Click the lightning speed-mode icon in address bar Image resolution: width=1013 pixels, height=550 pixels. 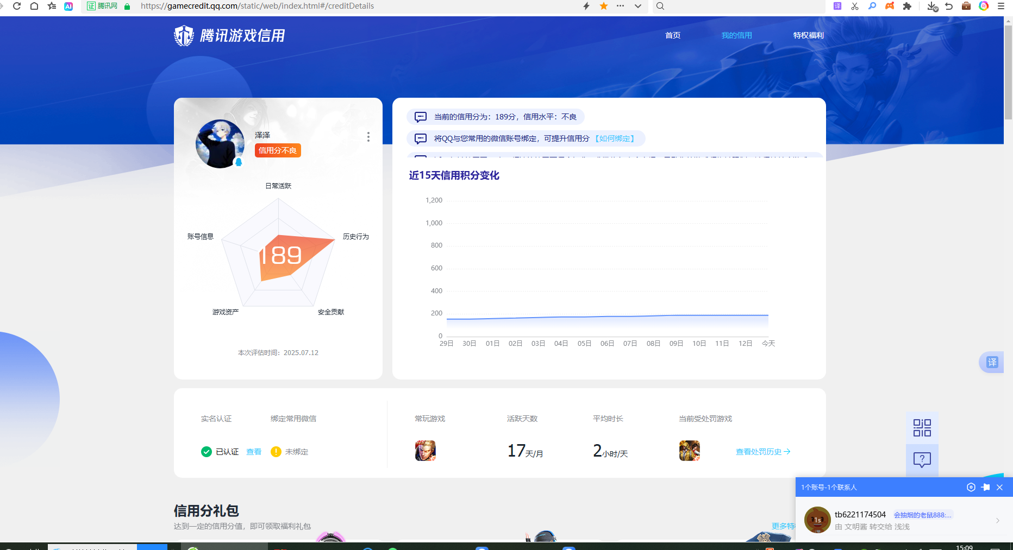(x=586, y=6)
